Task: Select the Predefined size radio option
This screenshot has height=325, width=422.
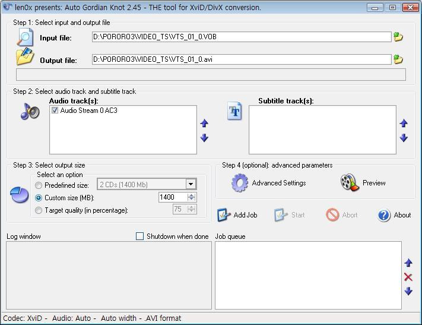Action: click(39, 185)
